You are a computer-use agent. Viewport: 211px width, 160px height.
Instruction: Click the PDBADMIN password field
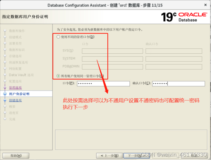click(x=112, y=67)
